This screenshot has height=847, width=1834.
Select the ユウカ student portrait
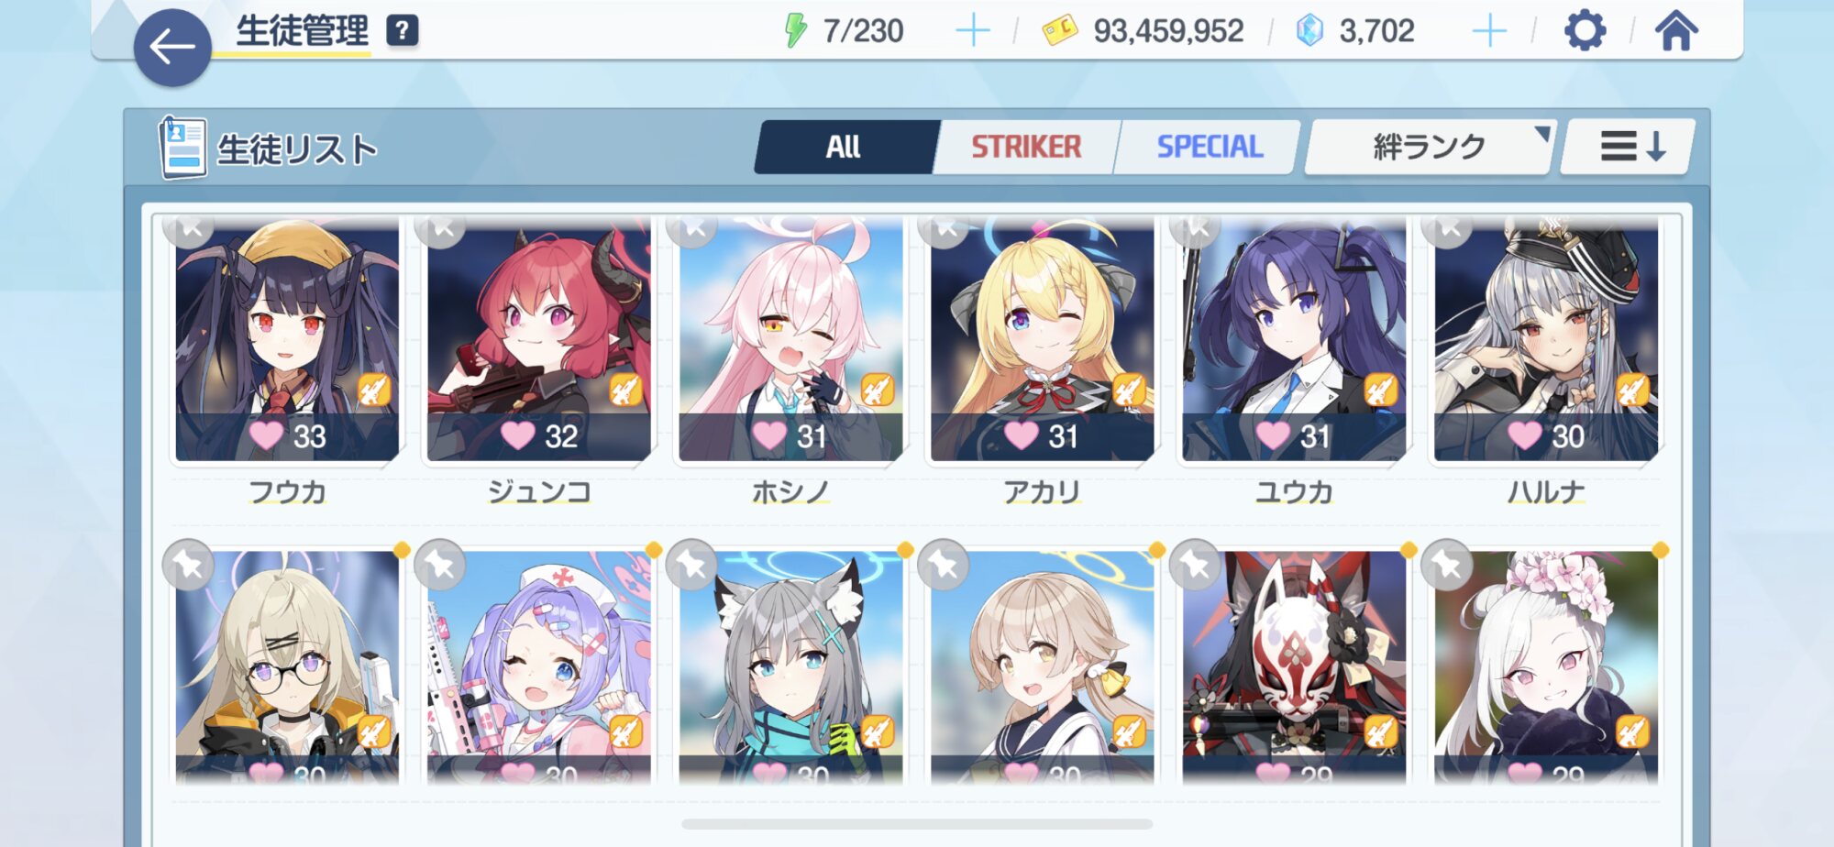click(1294, 341)
